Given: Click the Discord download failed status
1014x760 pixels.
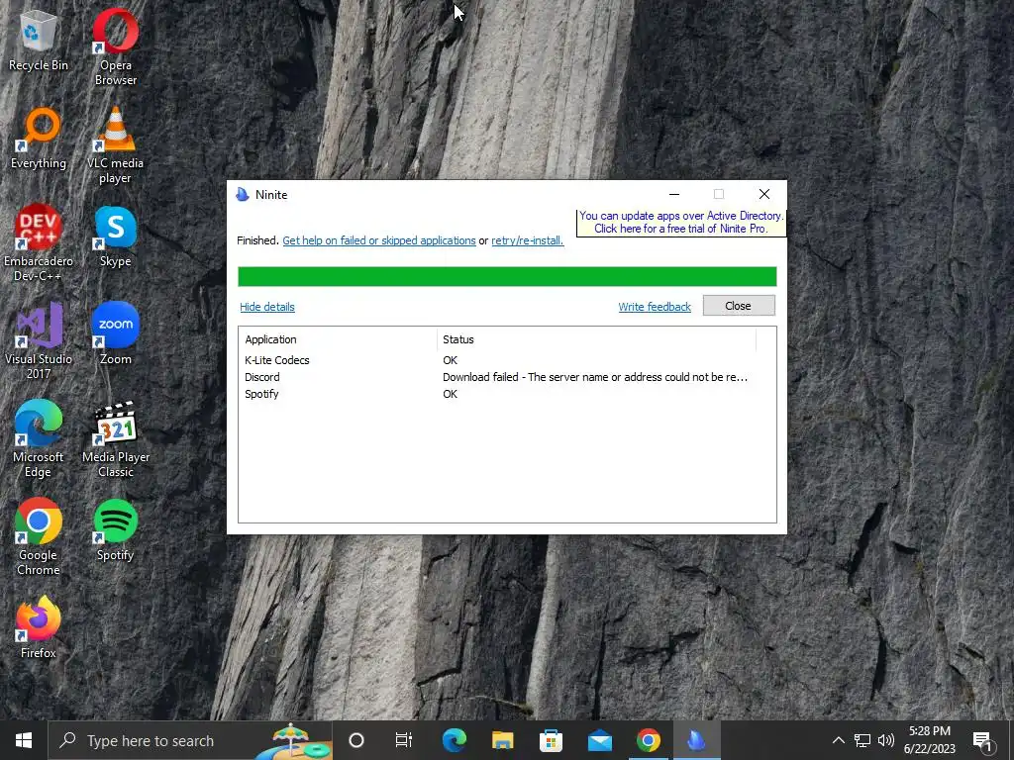Looking at the screenshot, I should tap(595, 377).
